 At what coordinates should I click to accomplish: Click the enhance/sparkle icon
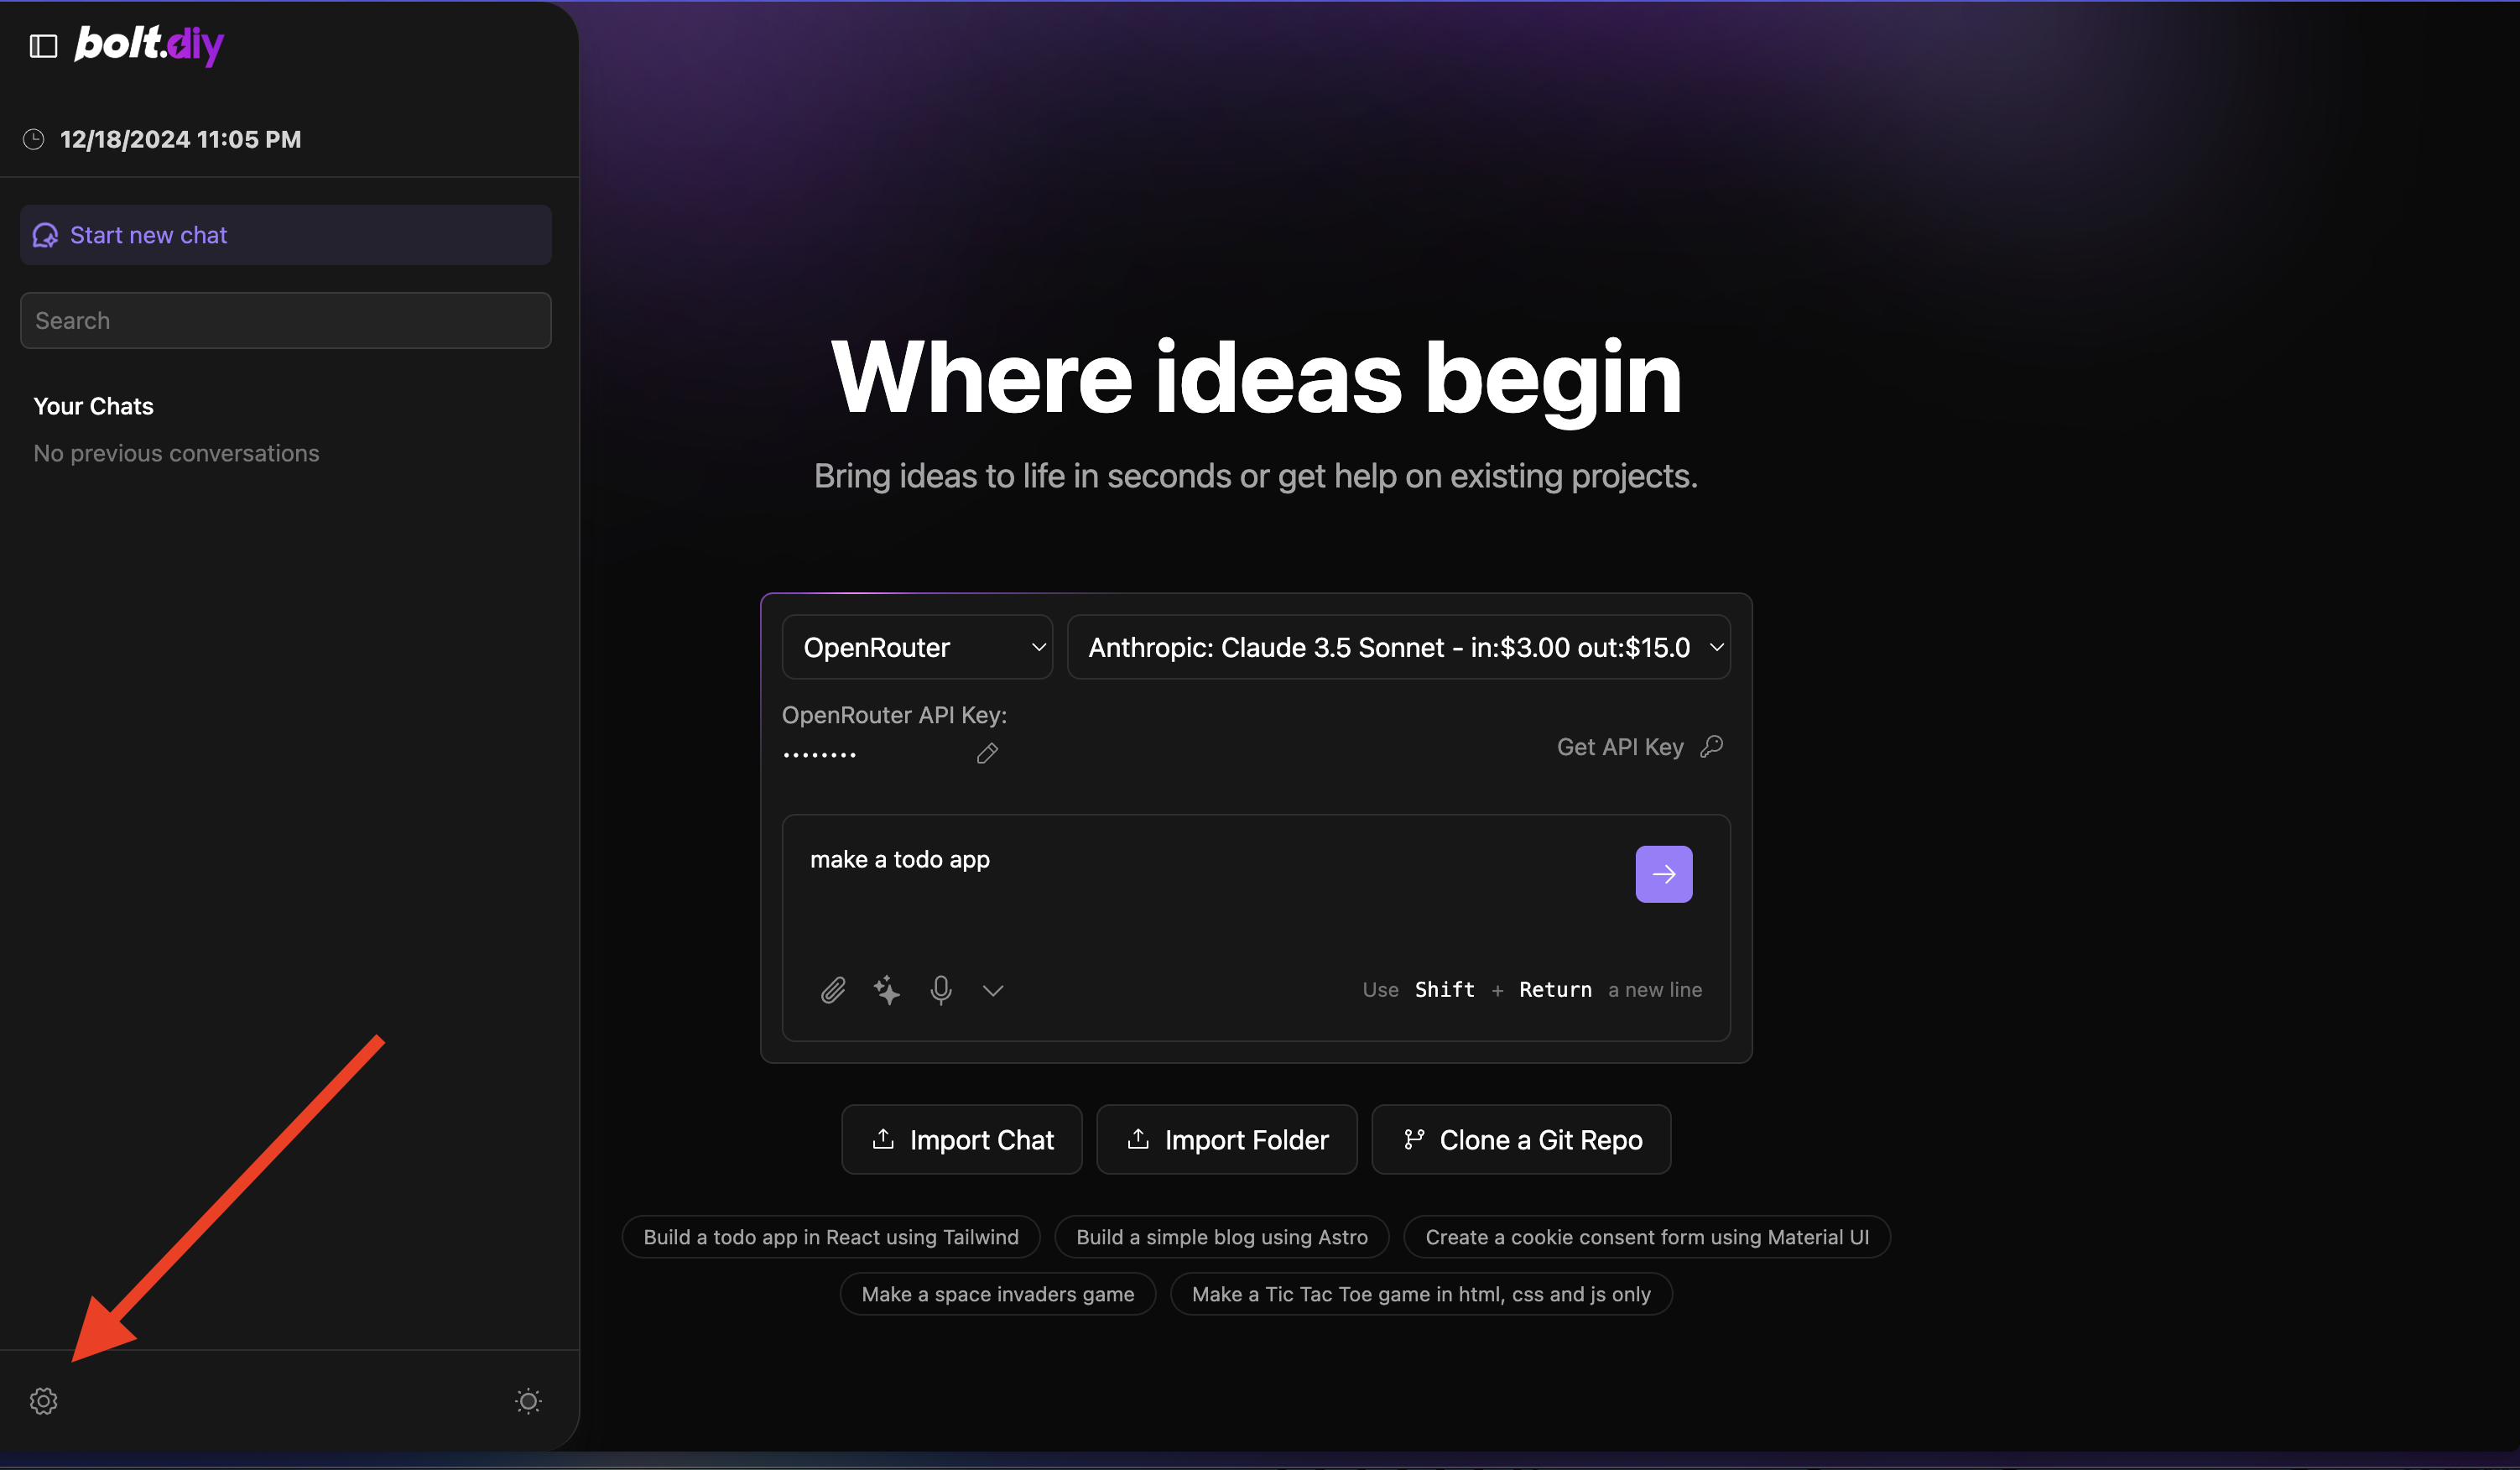888,988
